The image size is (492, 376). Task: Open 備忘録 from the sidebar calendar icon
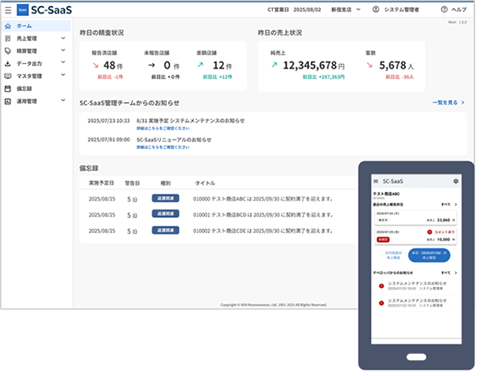tap(8, 89)
